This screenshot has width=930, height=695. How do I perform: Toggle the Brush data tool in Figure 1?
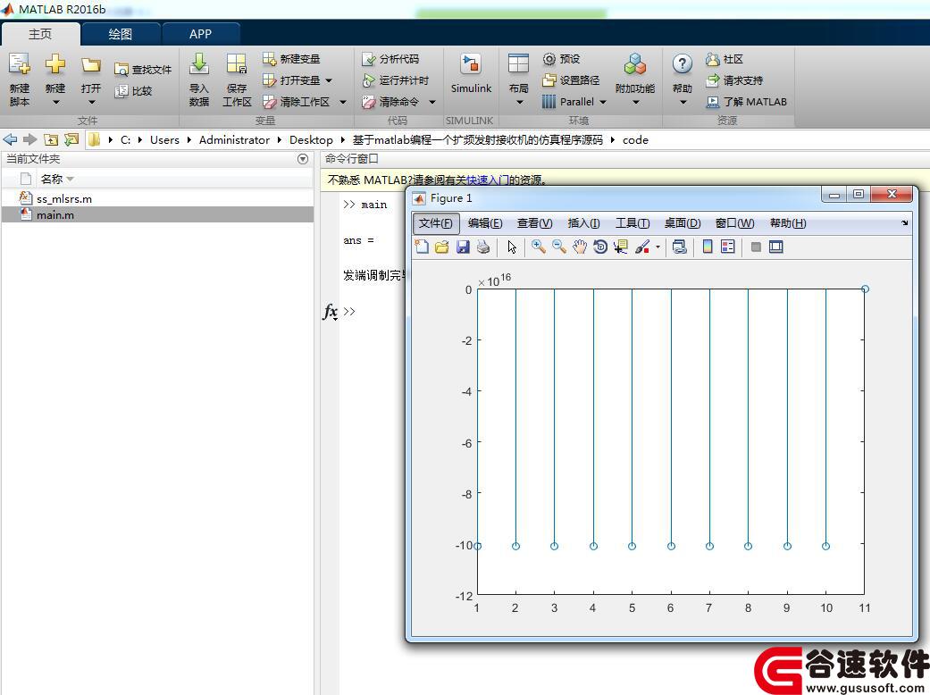click(x=642, y=247)
